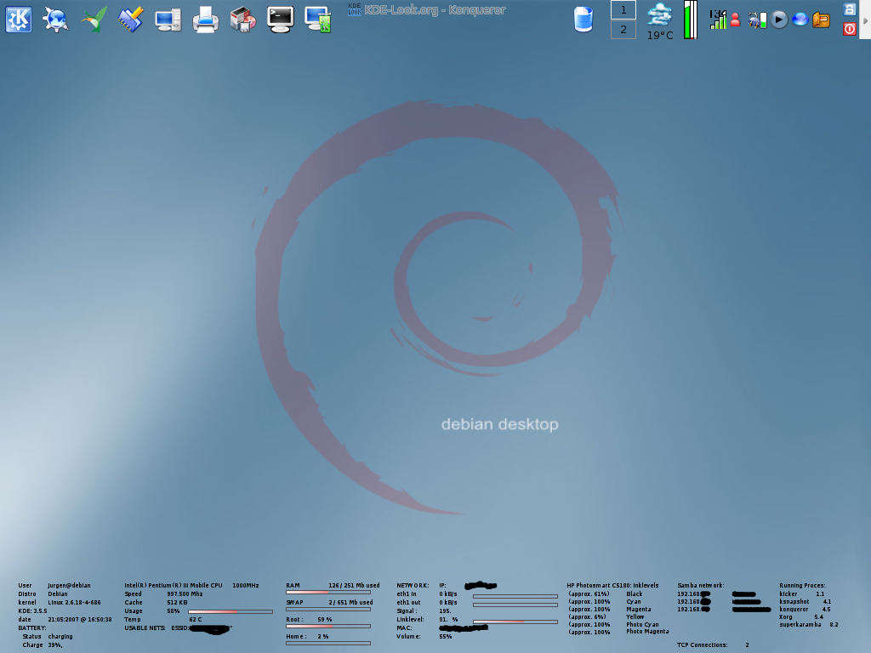The image size is (871, 653).
Task: Switch to virtual desktop 2
Action: tap(623, 30)
